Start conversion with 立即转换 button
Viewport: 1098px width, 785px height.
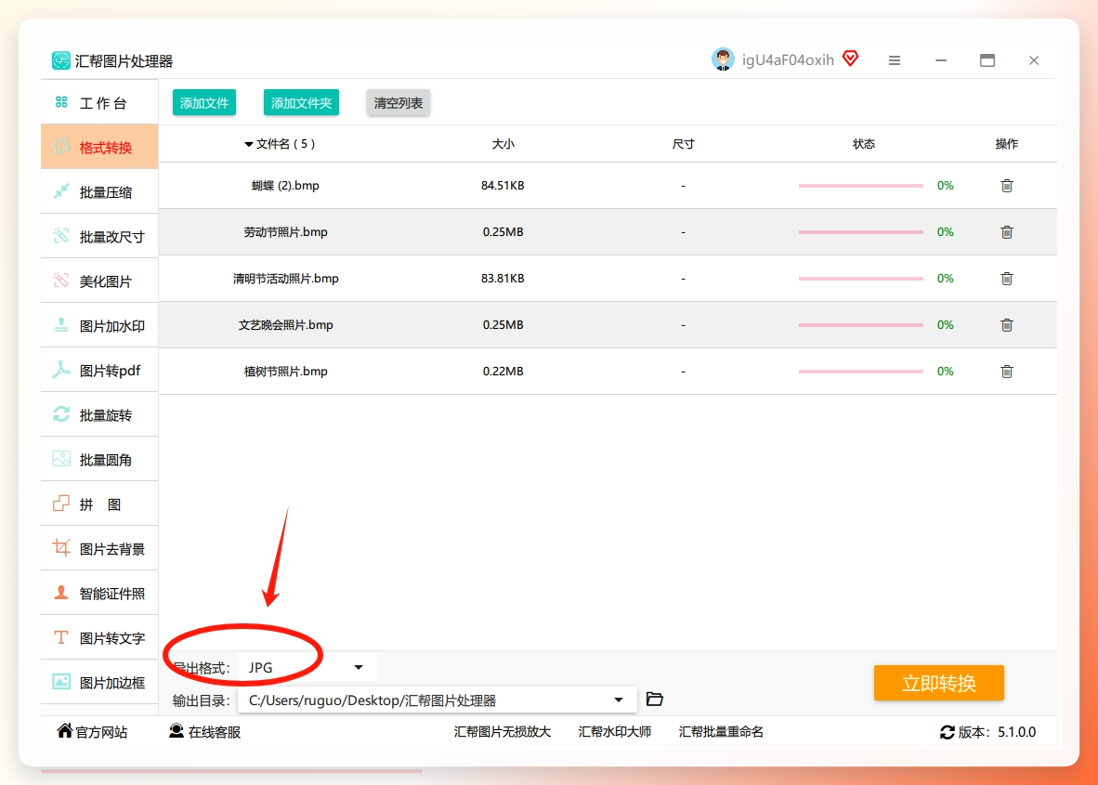pos(938,683)
